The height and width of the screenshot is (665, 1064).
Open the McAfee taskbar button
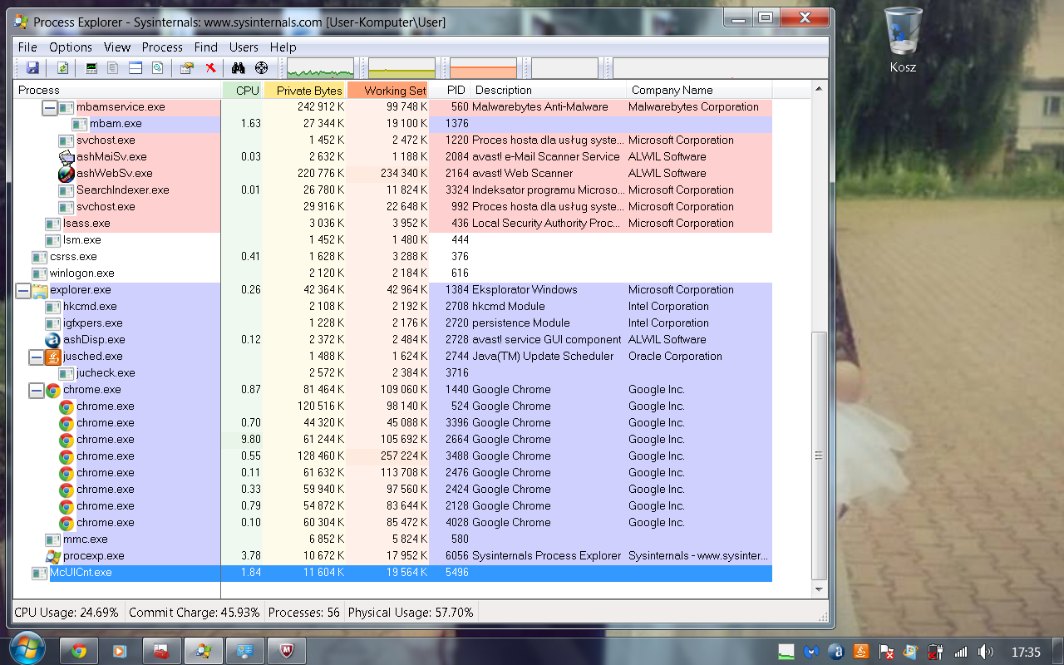(286, 651)
